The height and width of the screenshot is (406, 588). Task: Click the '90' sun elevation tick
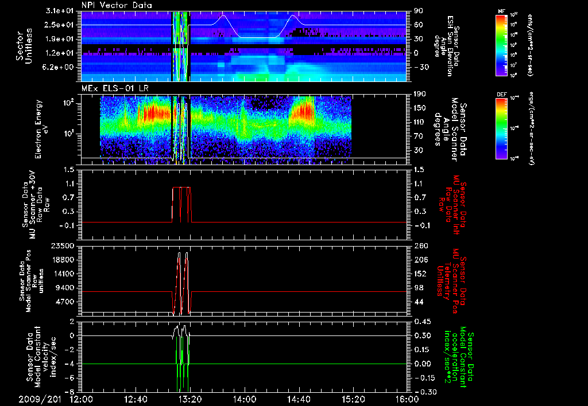coord(419,11)
